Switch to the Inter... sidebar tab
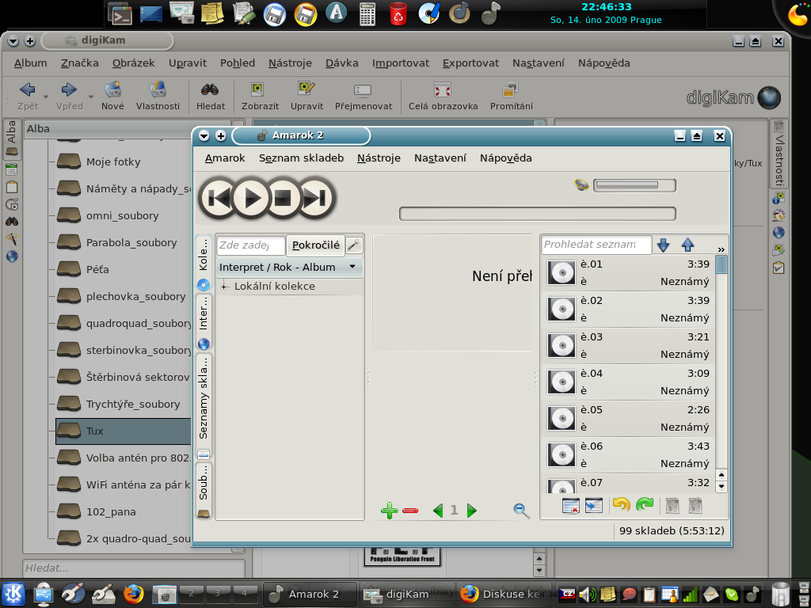 (x=204, y=323)
